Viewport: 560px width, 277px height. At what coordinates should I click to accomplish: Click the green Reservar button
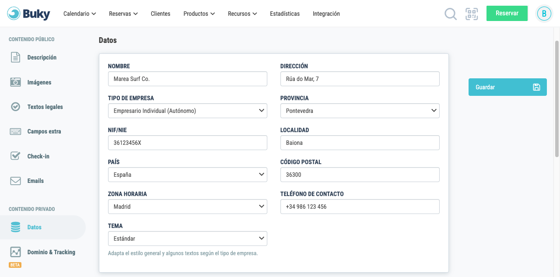[507, 13]
